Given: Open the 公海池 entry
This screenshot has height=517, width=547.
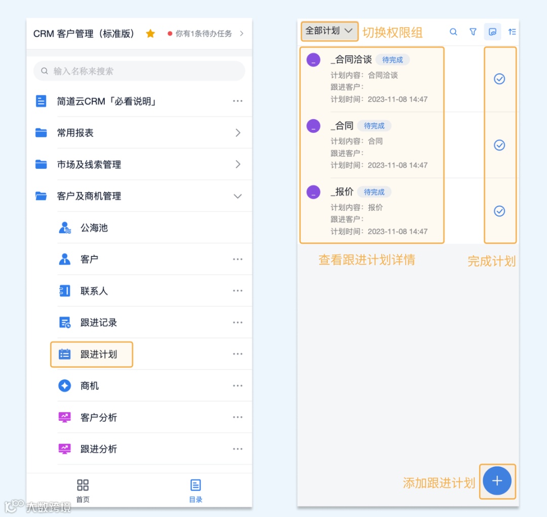Looking at the screenshot, I should tap(154, 228).
